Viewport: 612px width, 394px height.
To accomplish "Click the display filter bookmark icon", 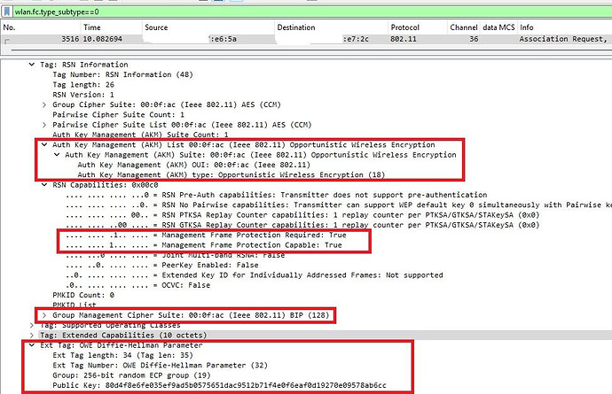I will click(x=7, y=12).
